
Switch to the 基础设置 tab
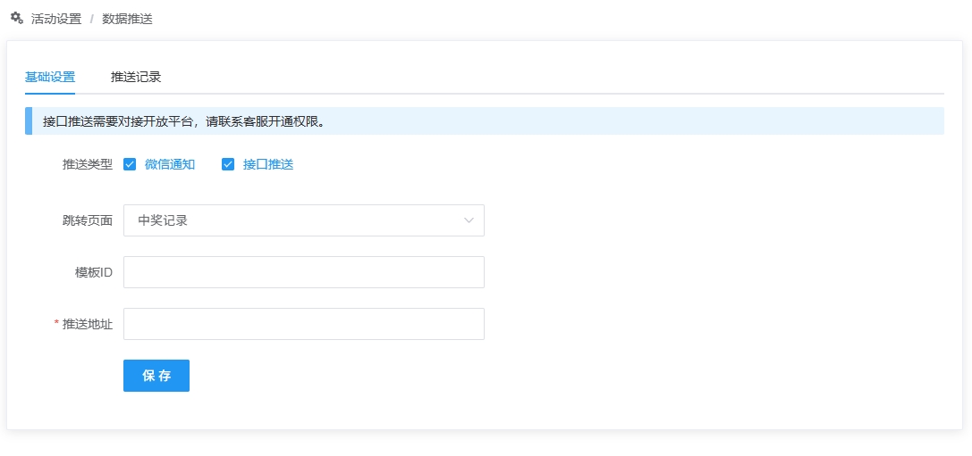(x=50, y=77)
